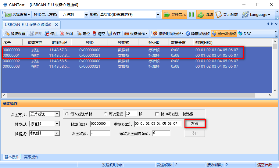Click the green pause icon
279x168 pixels.
point(192,15)
